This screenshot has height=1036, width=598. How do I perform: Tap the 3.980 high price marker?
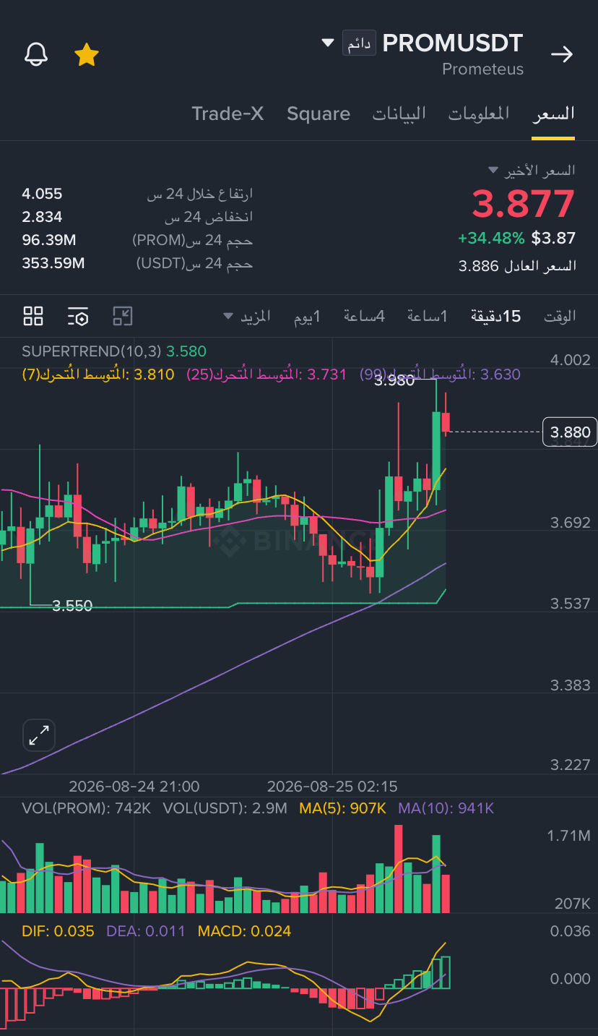click(395, 381)
